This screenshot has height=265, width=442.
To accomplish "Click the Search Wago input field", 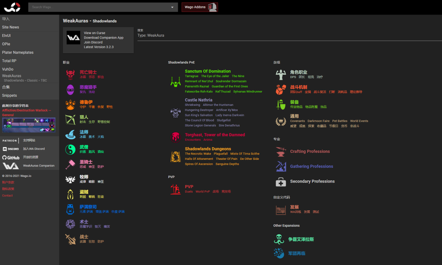I will pyautogui.click(x=99, y=7).
